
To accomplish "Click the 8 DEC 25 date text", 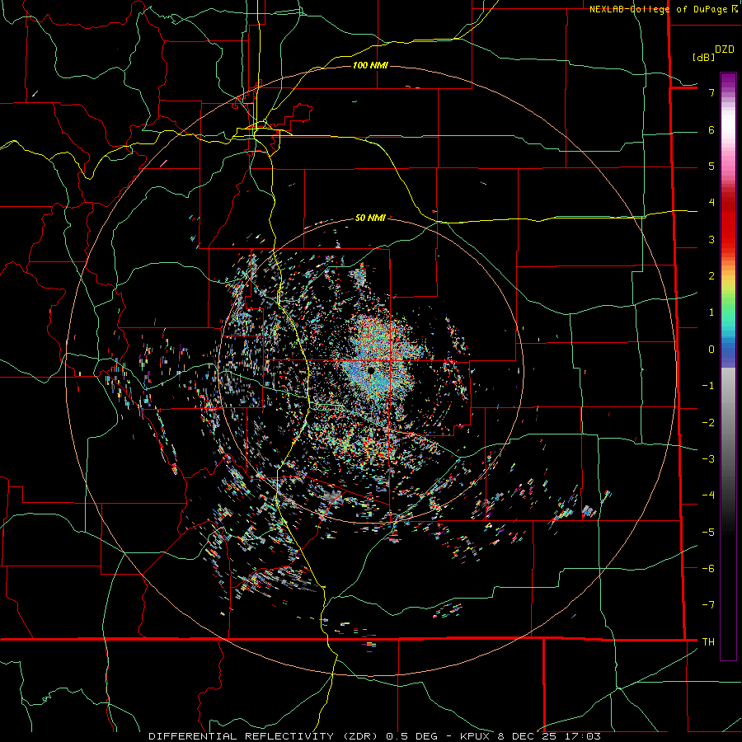I will pos(527,736).
